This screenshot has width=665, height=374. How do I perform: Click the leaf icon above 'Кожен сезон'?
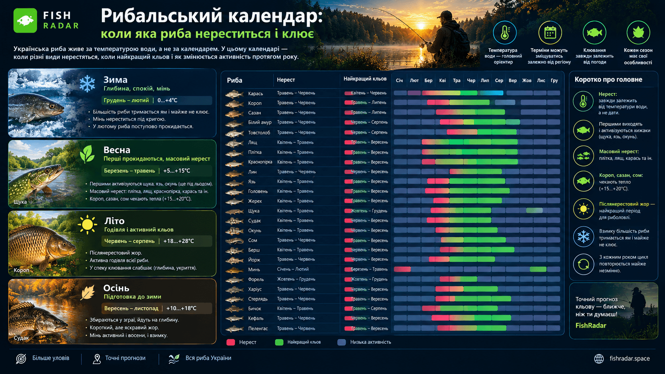(638, 33)
